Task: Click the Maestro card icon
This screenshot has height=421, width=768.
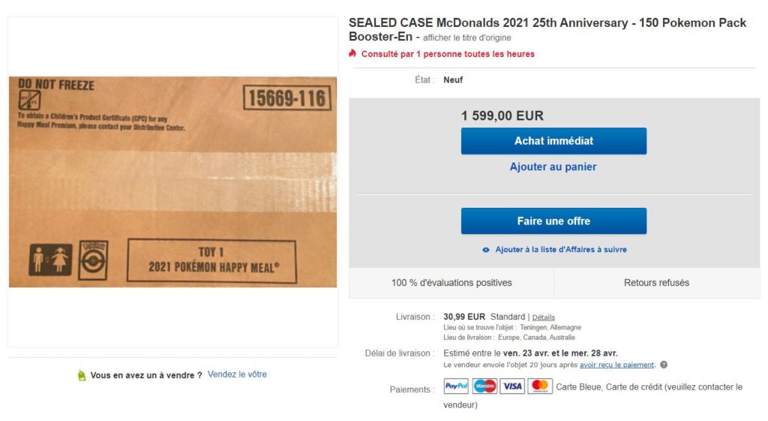Action: [x=485, y=386]
